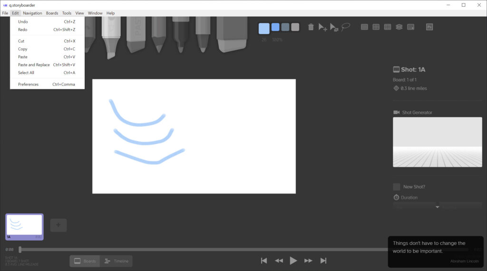Viewport: 487px width, 271px height.
Task: Choose Redo from the Edit menu
Action: [47, 30]
